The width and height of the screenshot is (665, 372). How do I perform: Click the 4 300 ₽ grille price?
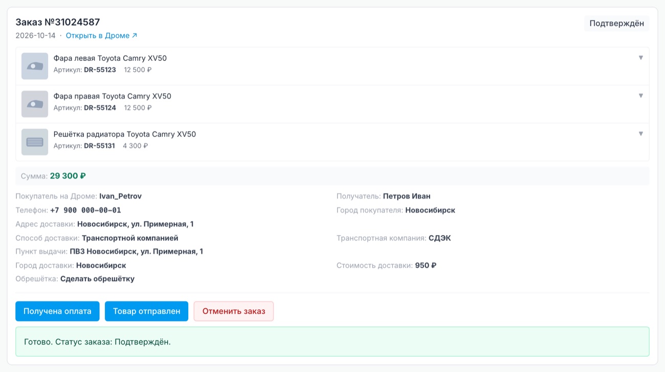point(136,146)
